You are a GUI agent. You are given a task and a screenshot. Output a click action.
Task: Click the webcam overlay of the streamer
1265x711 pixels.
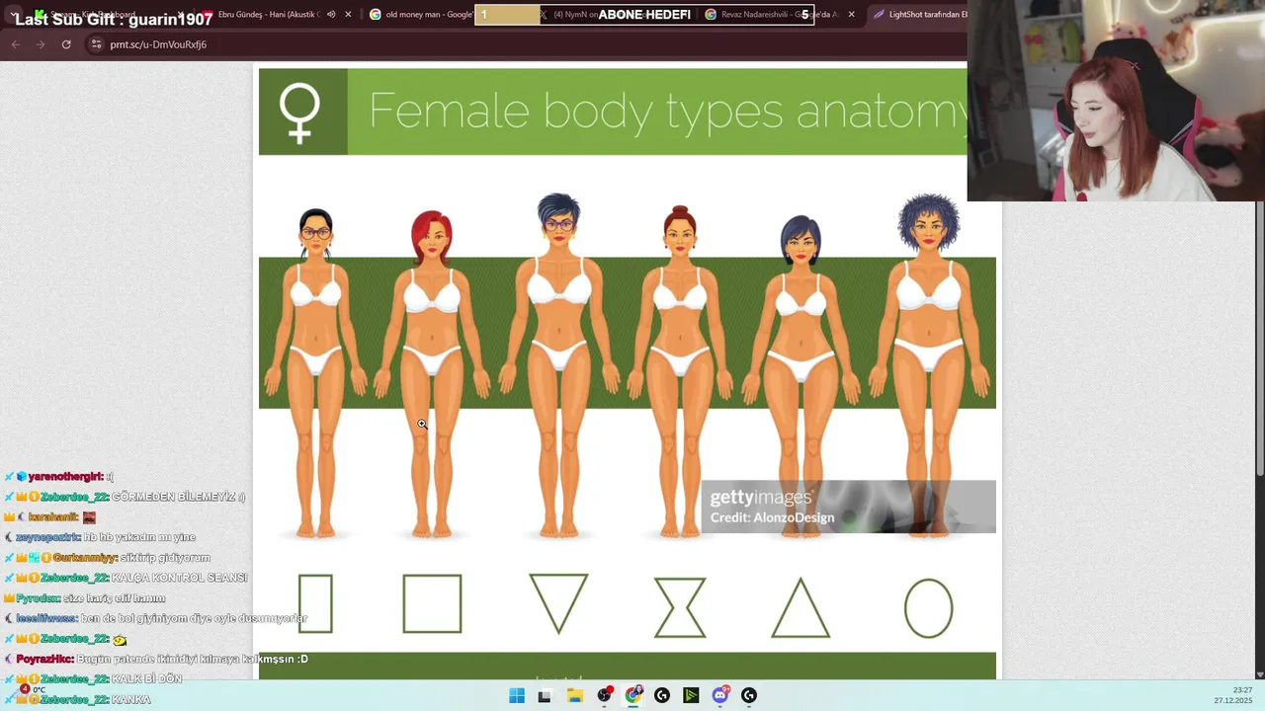pos(1116,101)
